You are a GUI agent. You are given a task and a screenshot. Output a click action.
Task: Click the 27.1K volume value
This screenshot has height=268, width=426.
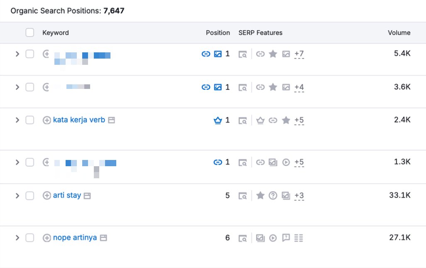click(x=400, y=238)
